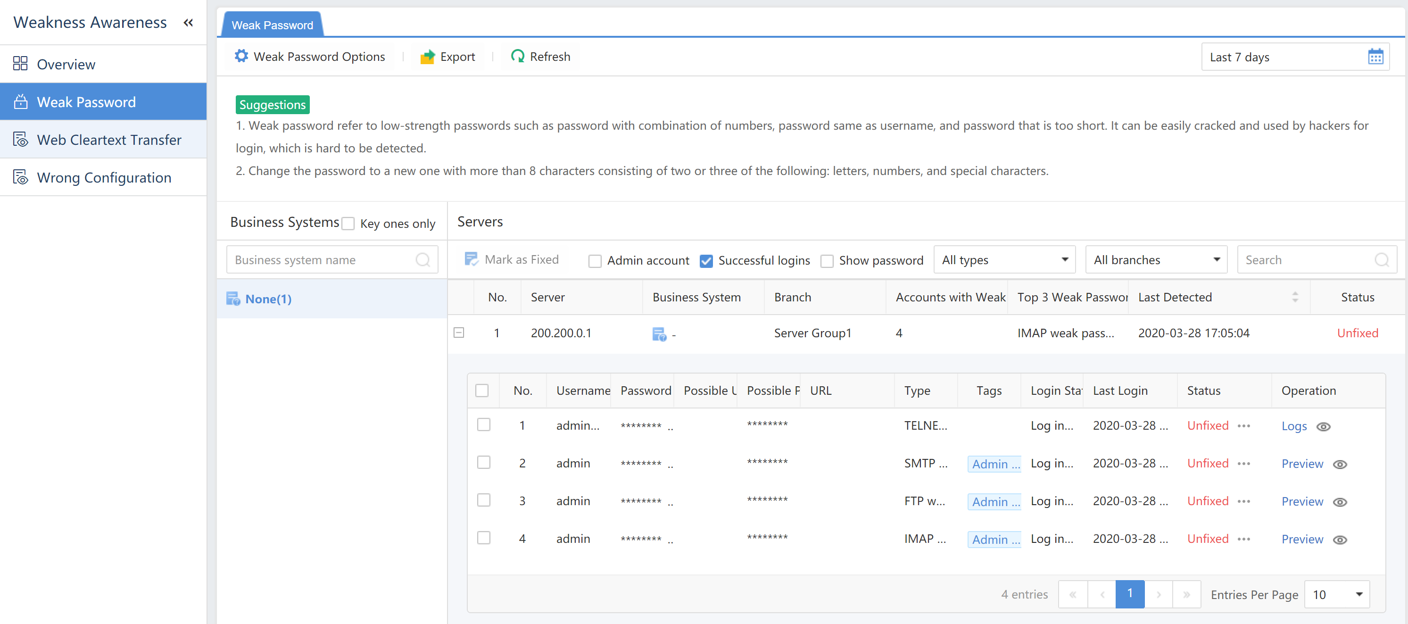Image resolution: width=1408 pixels, height=624 pixels.
Task: Collapse the Weakness Awareness sidebar chevron
Action: pyautogui.click(x=188, y=23)
